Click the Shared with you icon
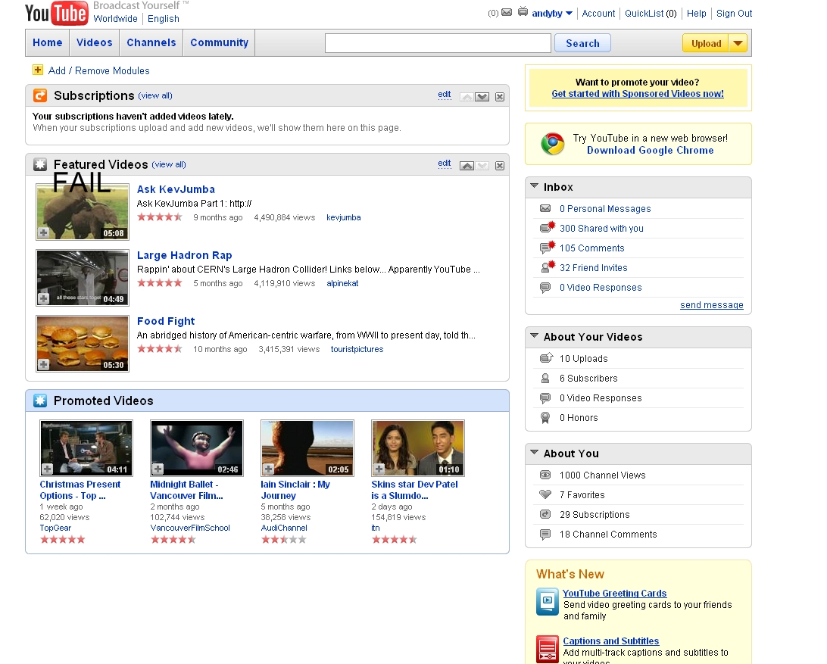827x664 pixels. coord(548,227)
